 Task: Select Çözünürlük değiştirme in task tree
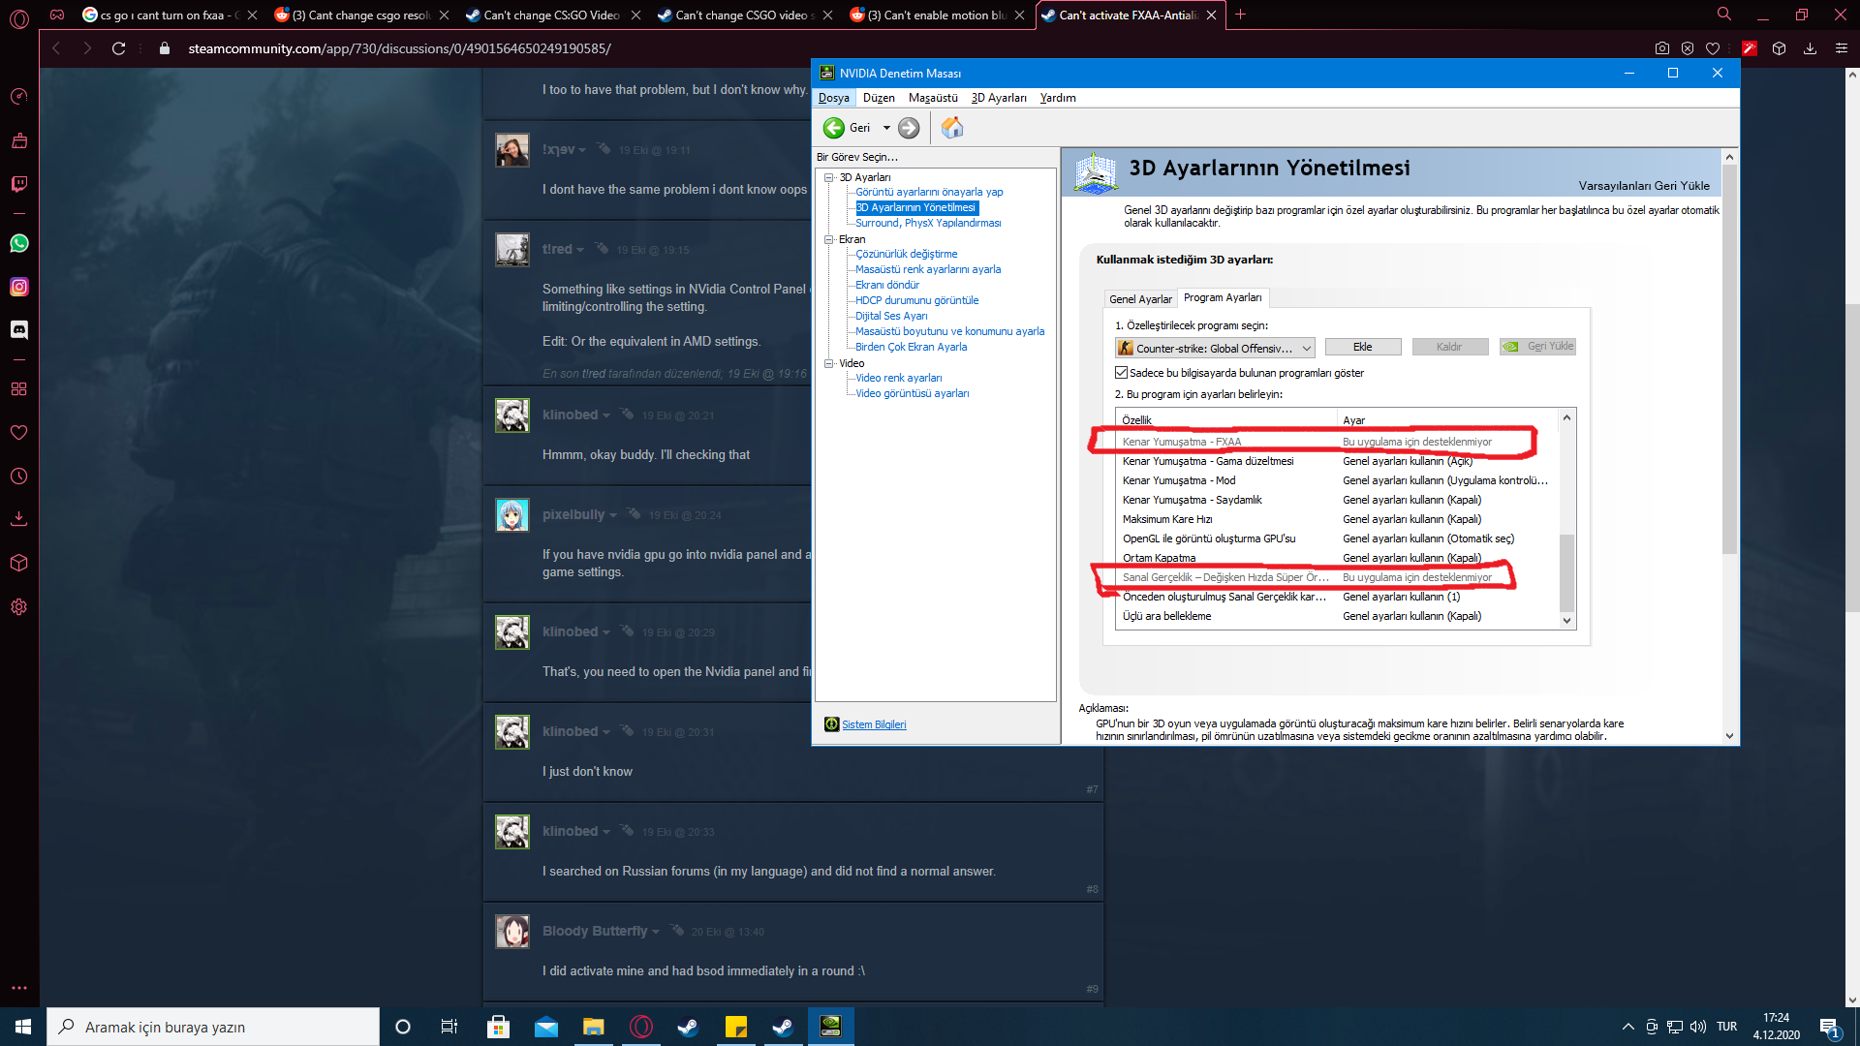(x=906, y=254)
